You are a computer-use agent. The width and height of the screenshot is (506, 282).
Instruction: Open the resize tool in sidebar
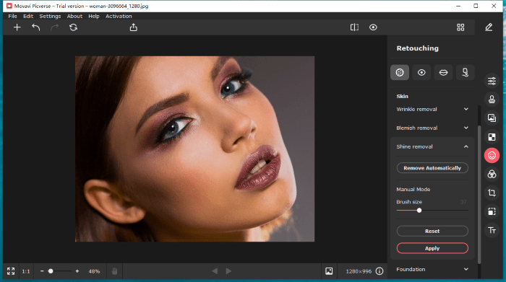coord(492,211)
